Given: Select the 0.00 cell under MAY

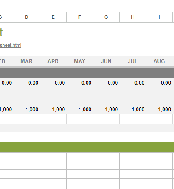Looking at the screenshot, I should (80, 83).
